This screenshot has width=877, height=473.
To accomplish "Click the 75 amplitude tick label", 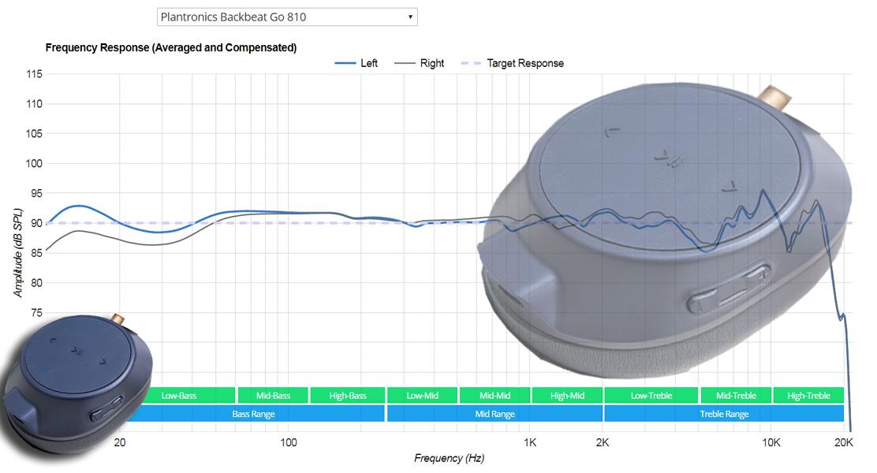I will 36,312.
